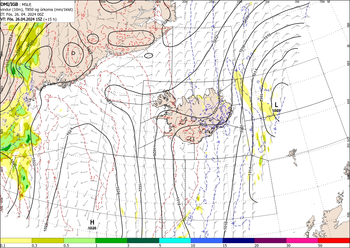Click the "10" legend scale value

[x=193, y=246]
